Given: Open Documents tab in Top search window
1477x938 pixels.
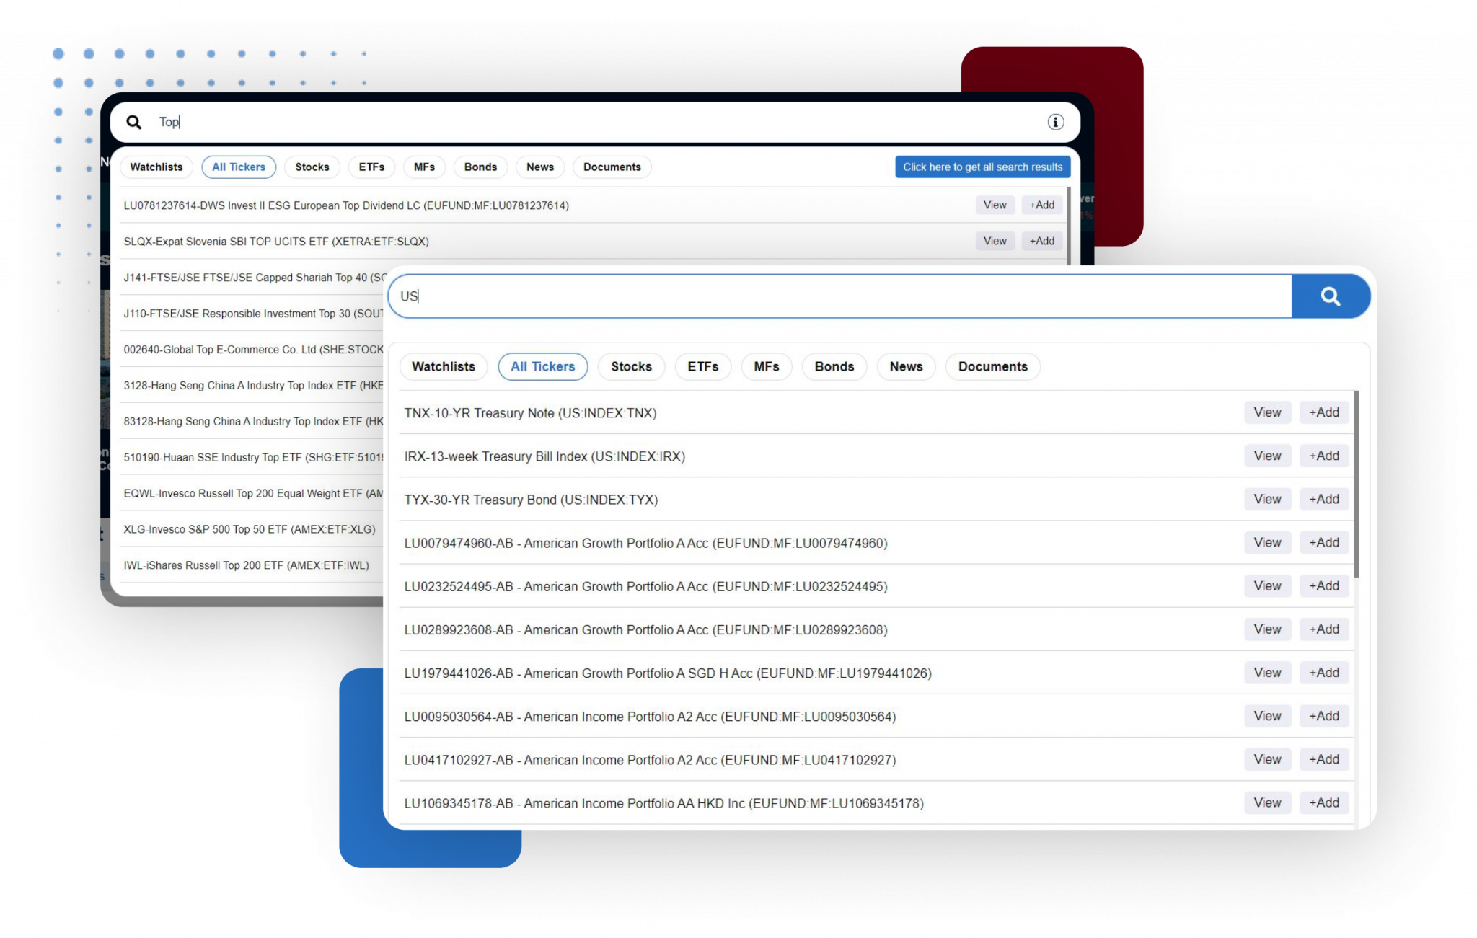Looking at the screenshot, I should [x=612, y=167].
